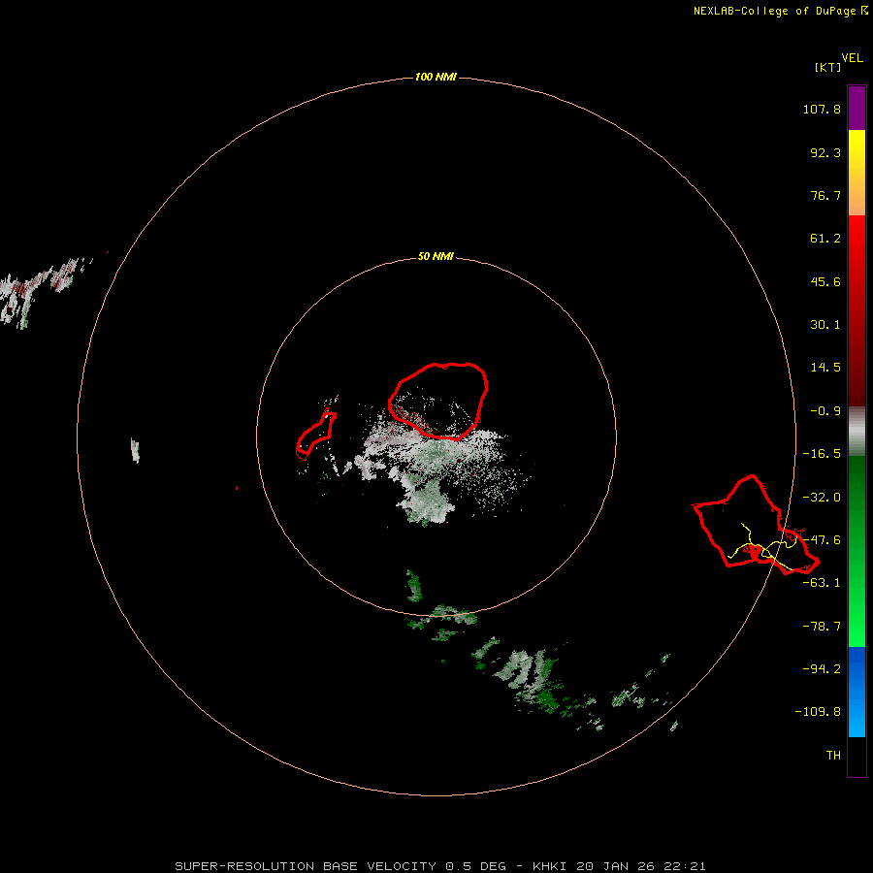Viewport: 873px width, 873px height.
Task: Click the 100 NMI range ring label
Action: click(x=436, y=77)
